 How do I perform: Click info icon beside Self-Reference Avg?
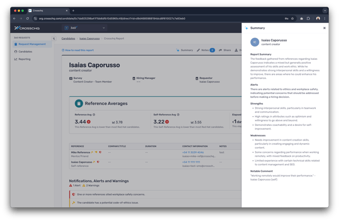(x=177, y=115)
